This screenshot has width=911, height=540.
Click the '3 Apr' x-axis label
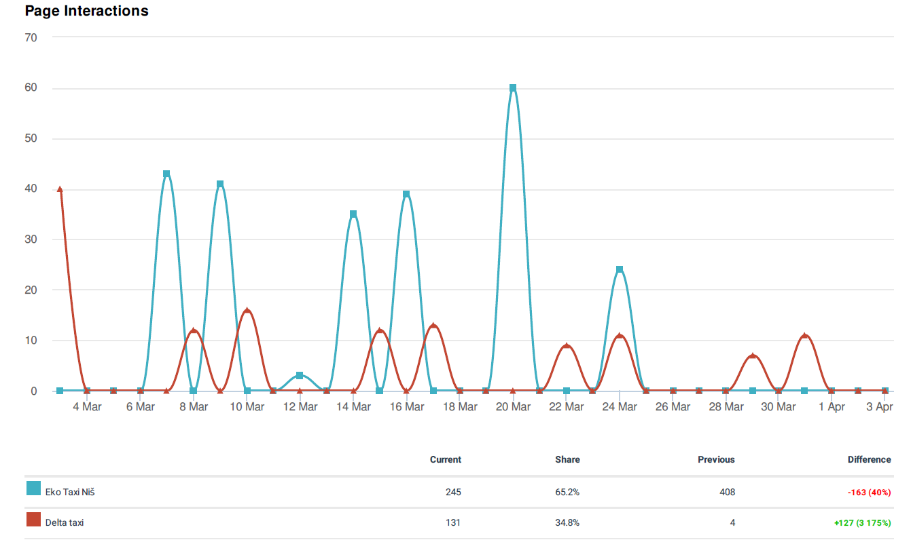[879, 407]
